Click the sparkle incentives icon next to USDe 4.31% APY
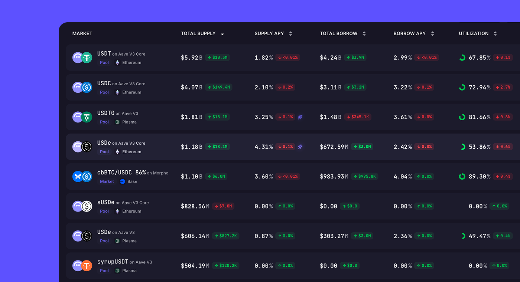 300,147
